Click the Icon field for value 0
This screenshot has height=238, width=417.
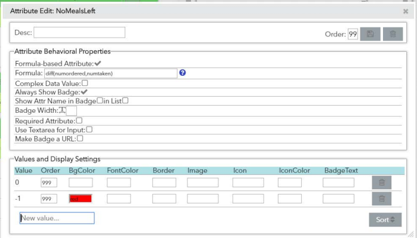coord(248,183)
